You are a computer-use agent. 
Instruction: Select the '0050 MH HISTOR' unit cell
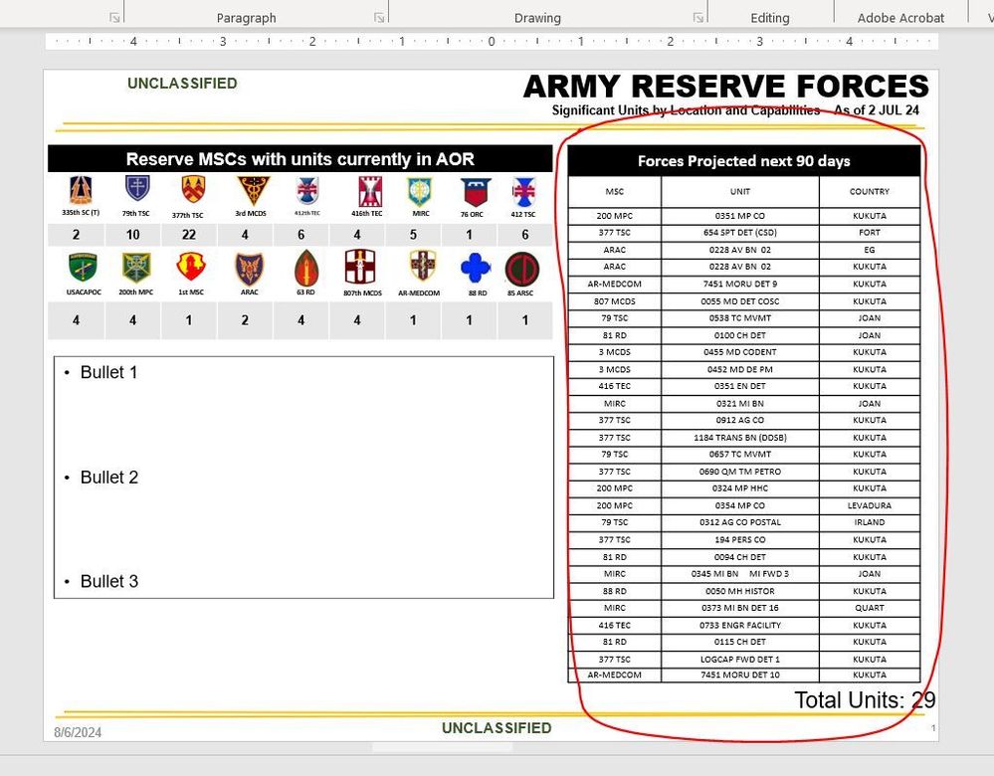click(740, 591)
